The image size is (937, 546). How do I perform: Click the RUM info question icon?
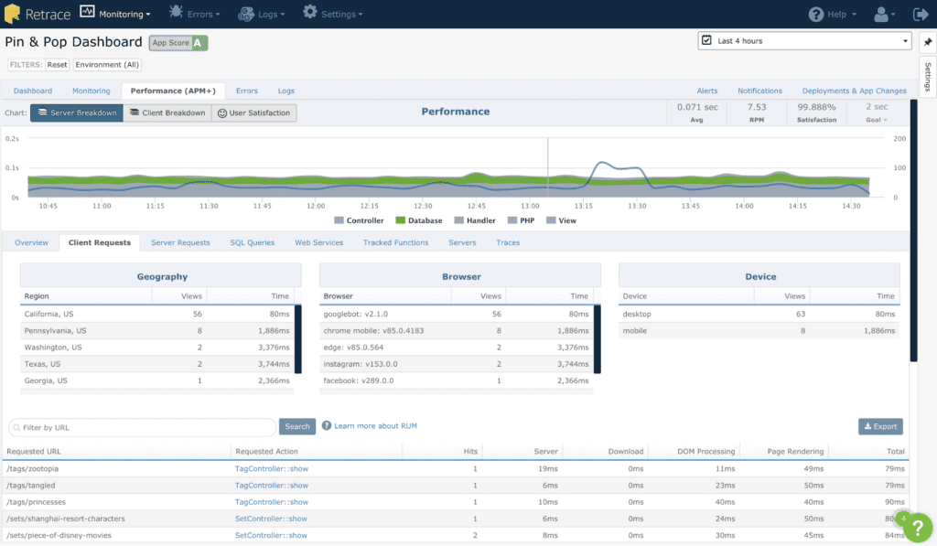tap(327, 425)
